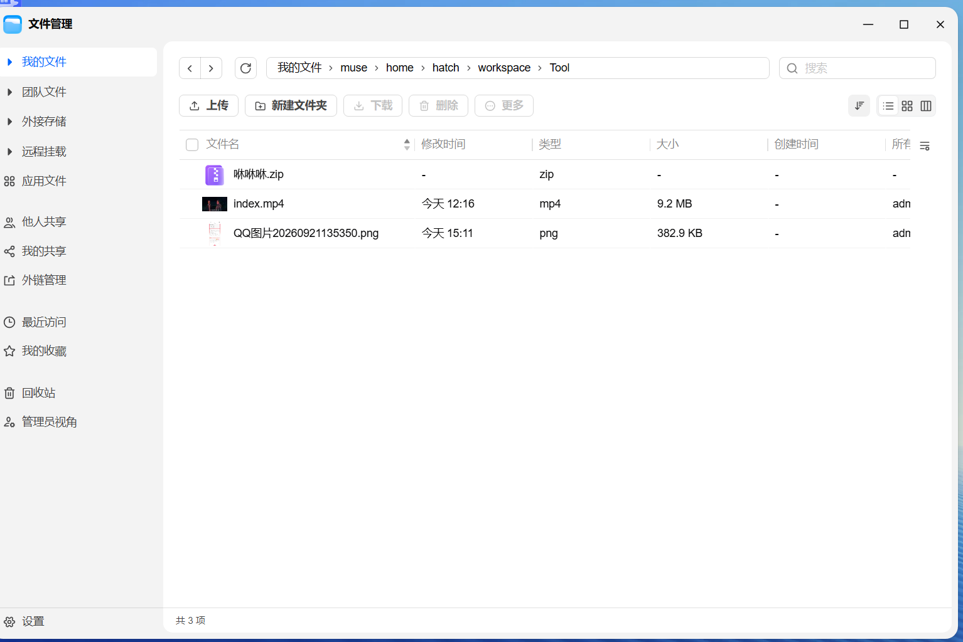Navigate to workspace in the breadcrumb
This screenshot has height=642, width=963.
click(504, 68)
